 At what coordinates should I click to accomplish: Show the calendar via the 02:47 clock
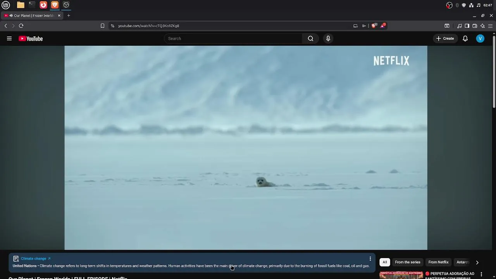click(x=488, y=5)
